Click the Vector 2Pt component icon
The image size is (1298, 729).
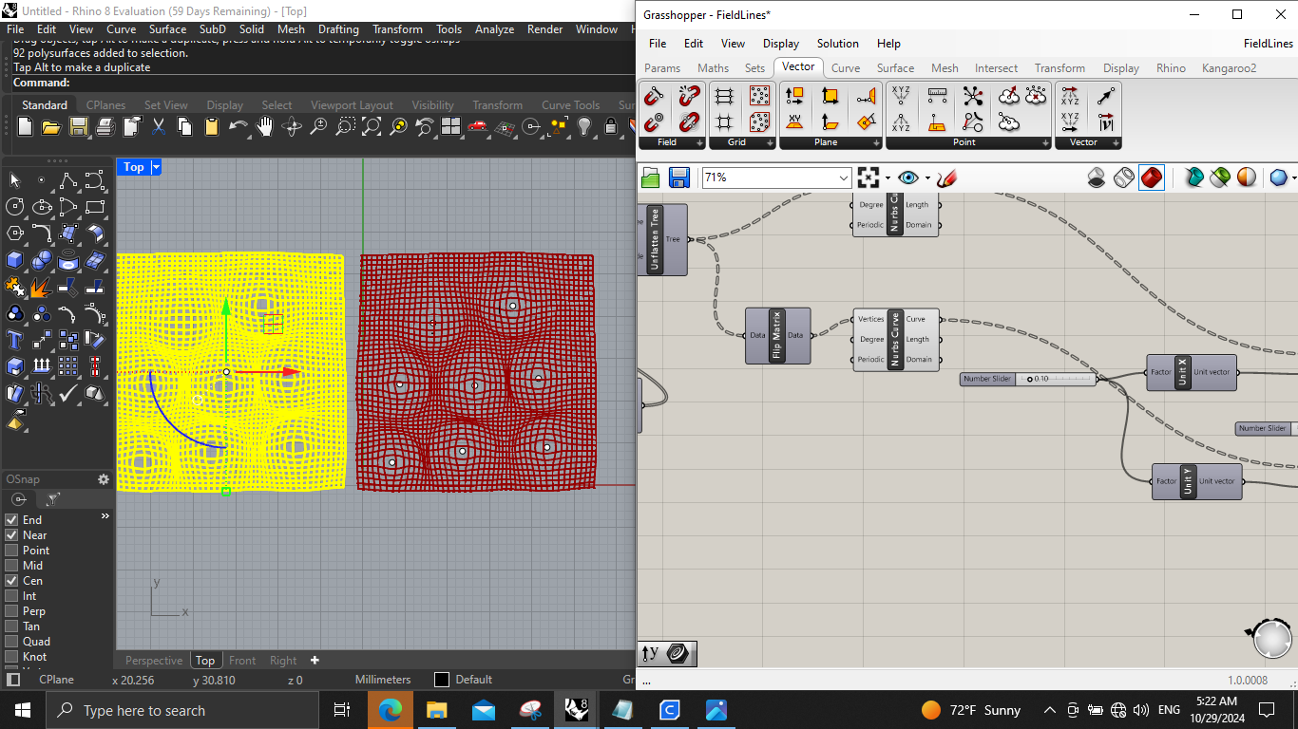tap(1106, 96)
